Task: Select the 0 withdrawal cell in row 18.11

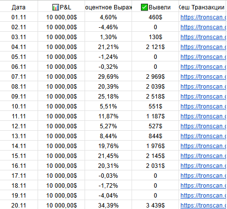Action: (x=155, y=185)
